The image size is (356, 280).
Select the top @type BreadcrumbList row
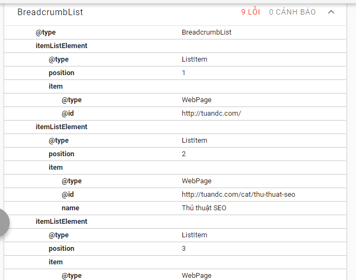[175, 32]
